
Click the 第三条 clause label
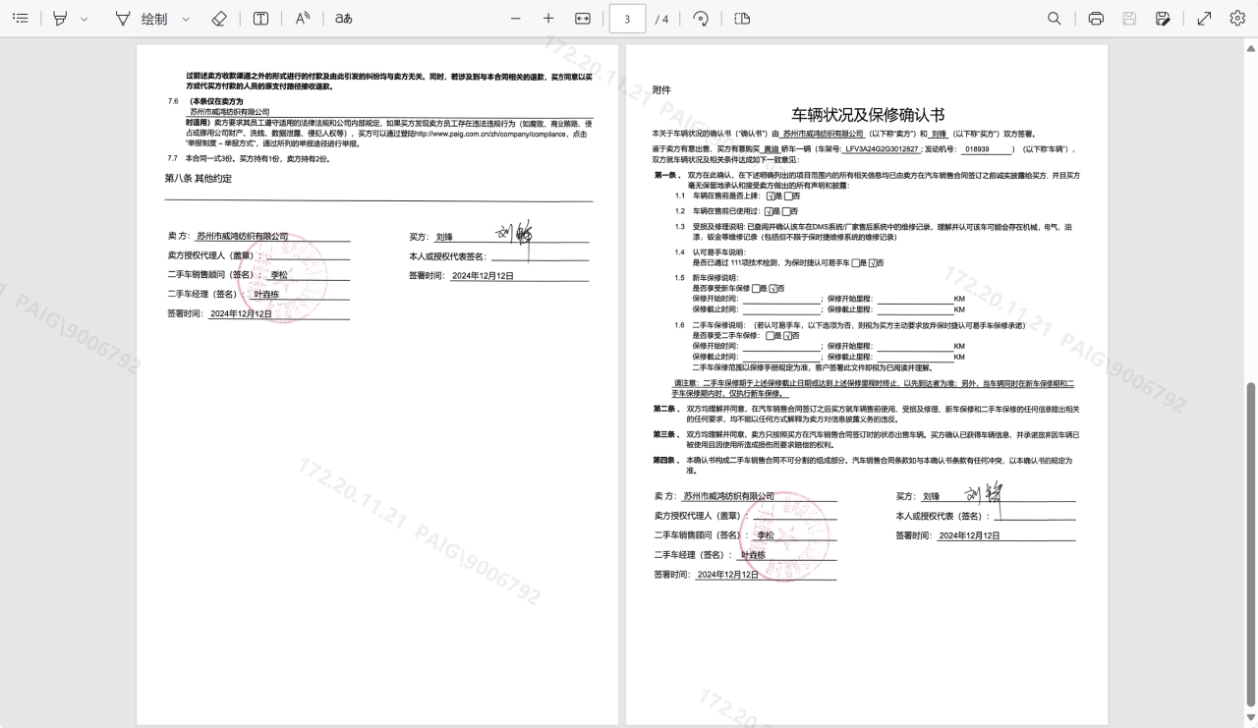(665, 434)
